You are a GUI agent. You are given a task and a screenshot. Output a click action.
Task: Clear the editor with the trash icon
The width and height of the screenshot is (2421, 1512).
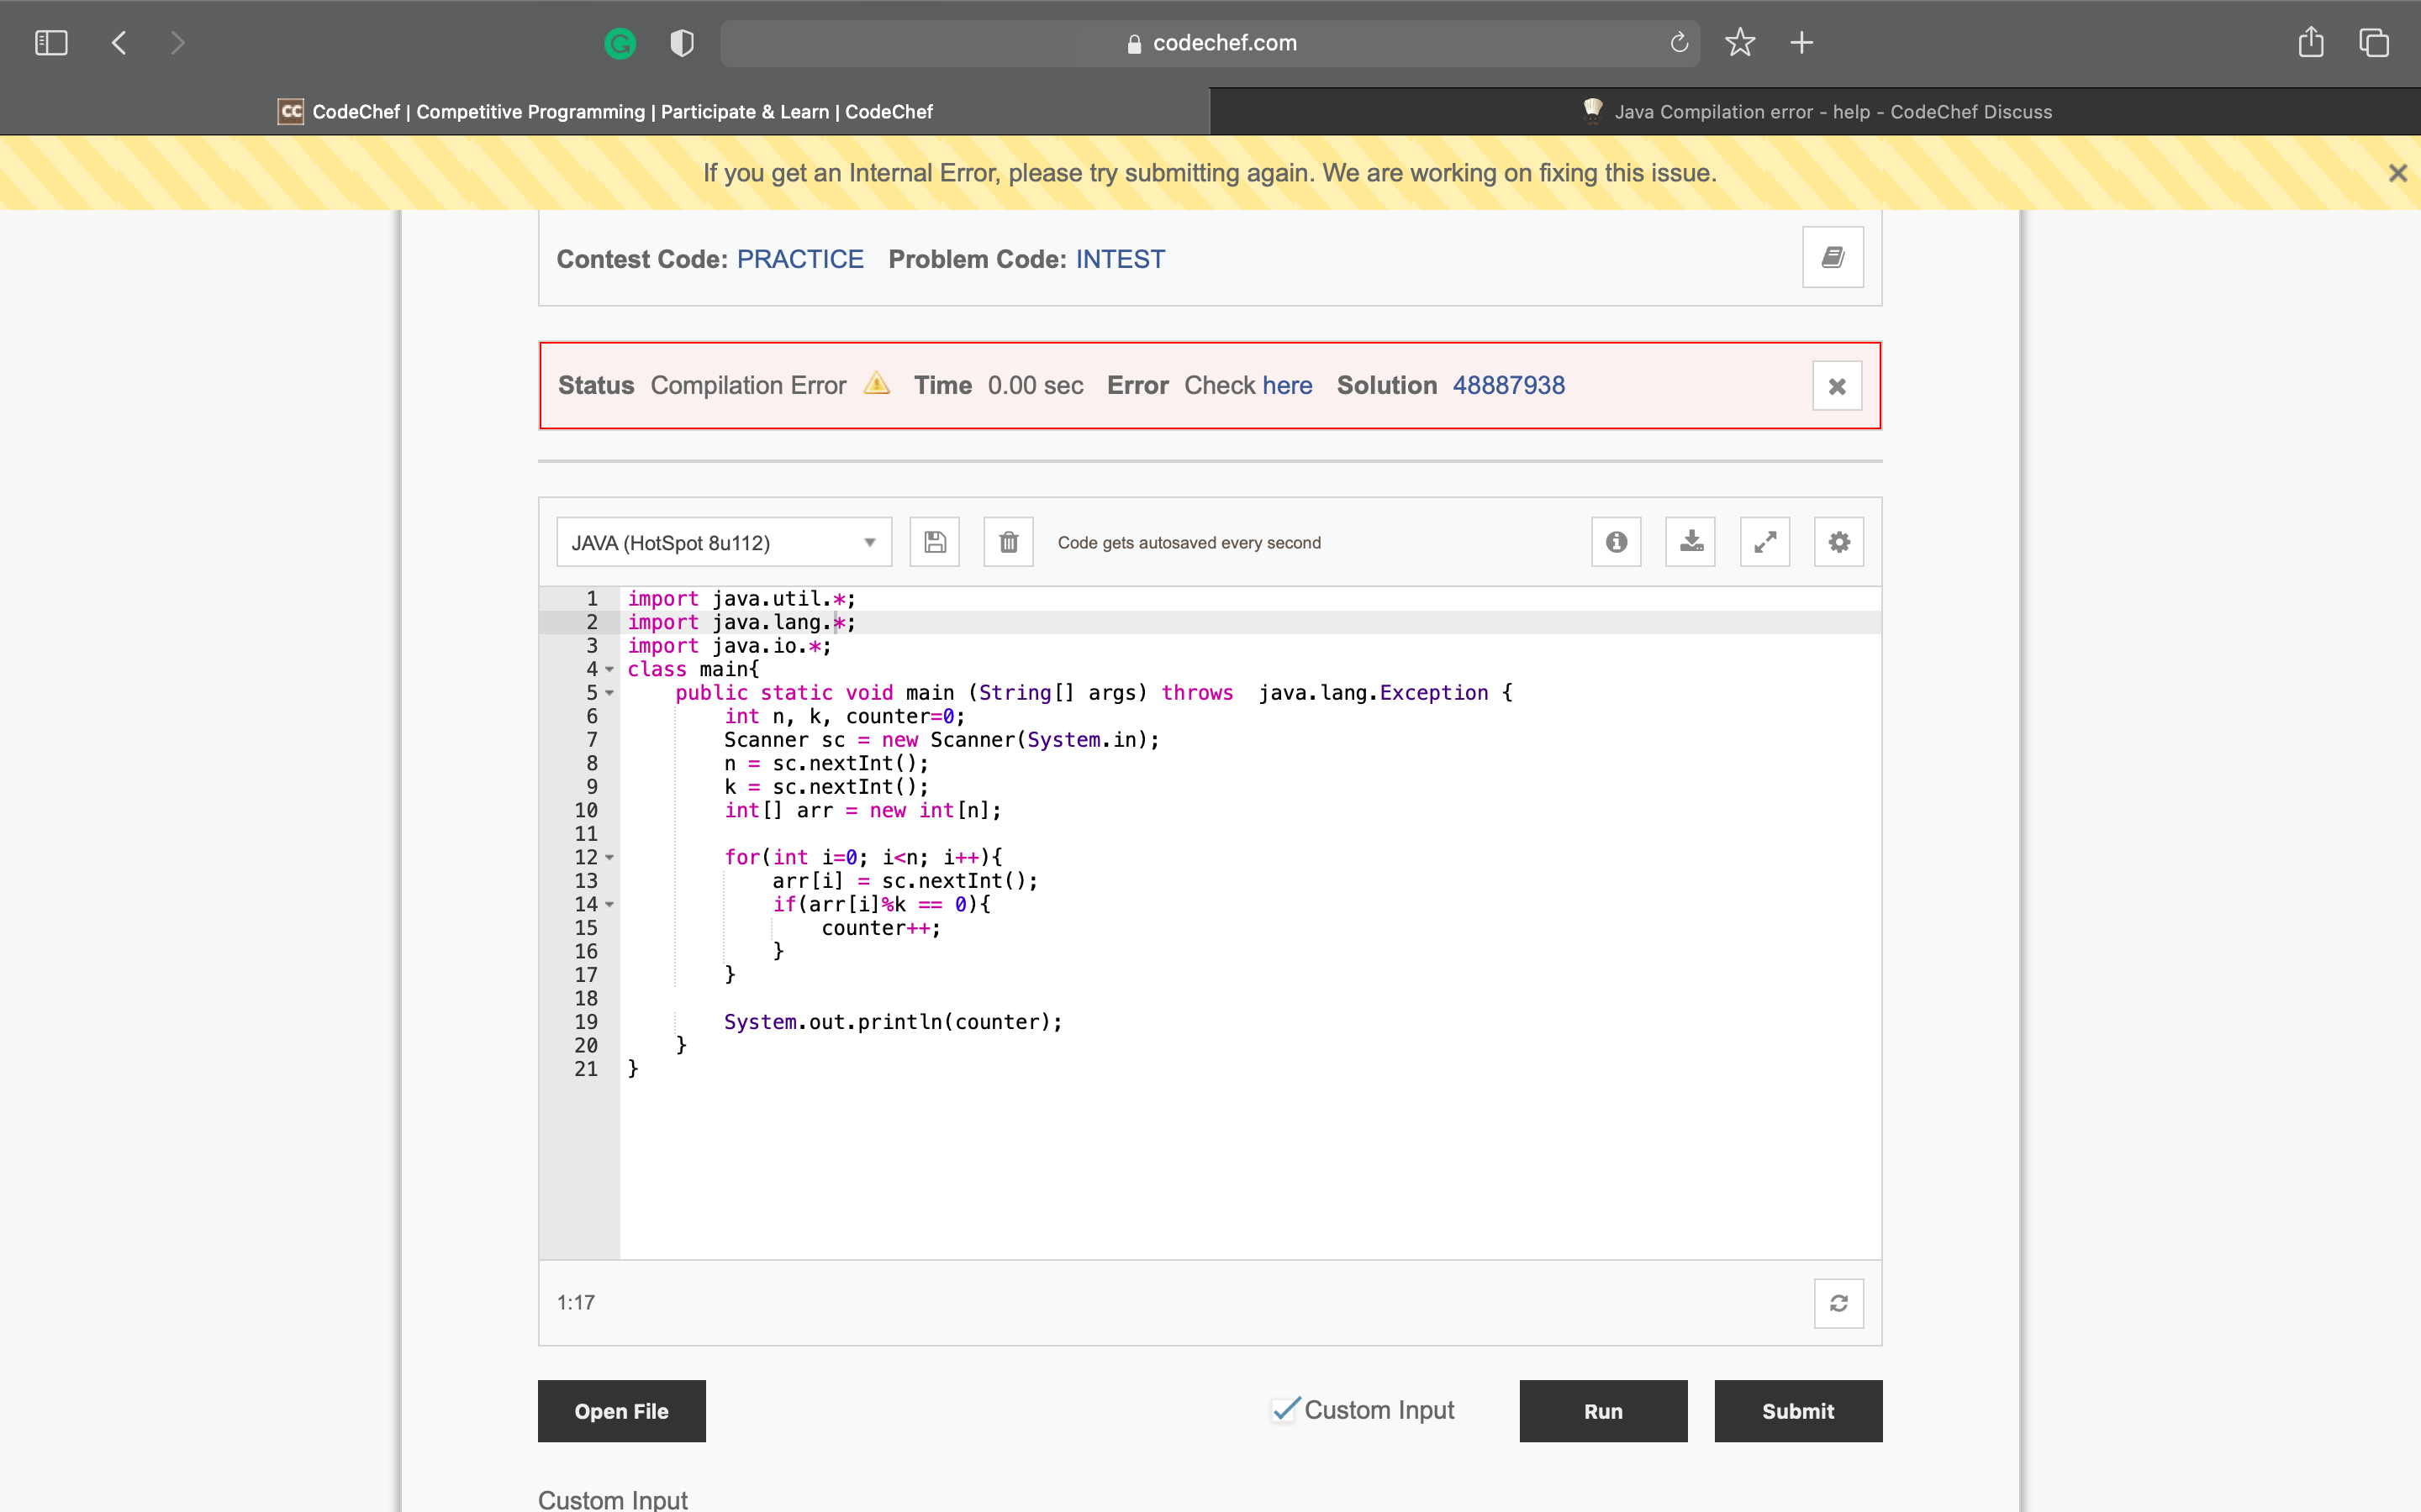(1009, 541)
